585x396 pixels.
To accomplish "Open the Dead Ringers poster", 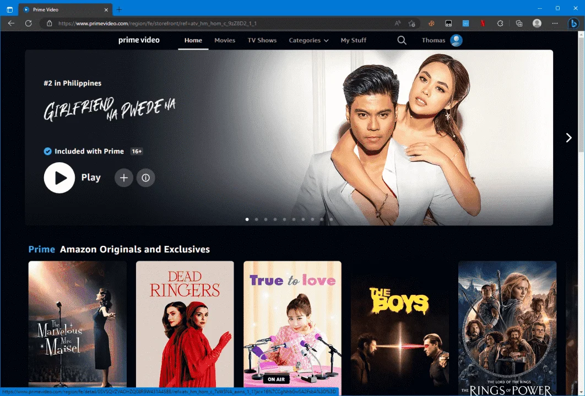I will pos(185,324).
